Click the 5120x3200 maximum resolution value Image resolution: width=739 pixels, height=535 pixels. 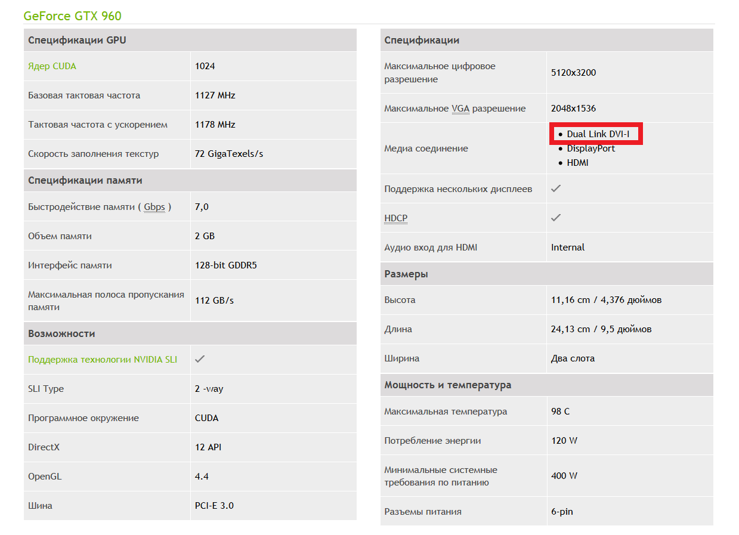573,73
